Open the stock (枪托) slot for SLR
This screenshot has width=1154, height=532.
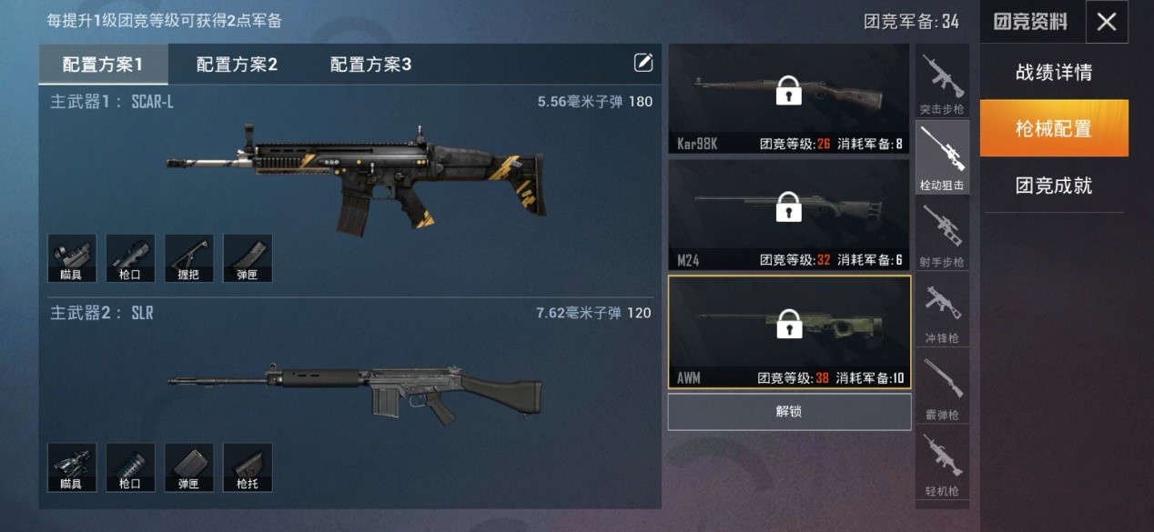248,467
